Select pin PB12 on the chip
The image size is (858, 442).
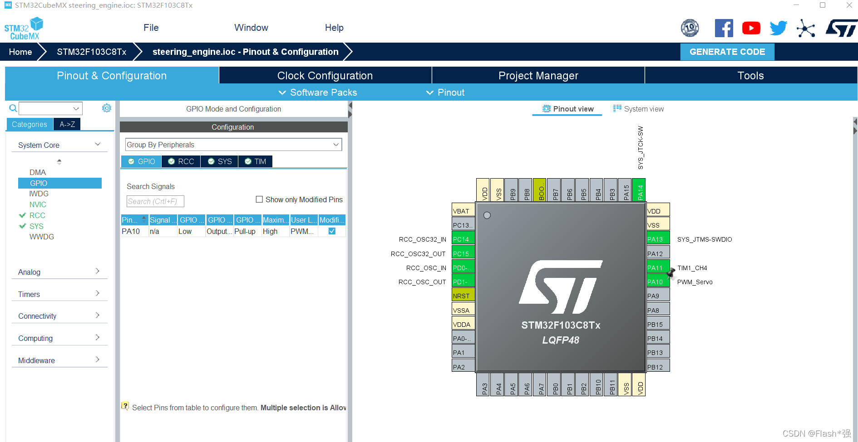coord(658,366)
